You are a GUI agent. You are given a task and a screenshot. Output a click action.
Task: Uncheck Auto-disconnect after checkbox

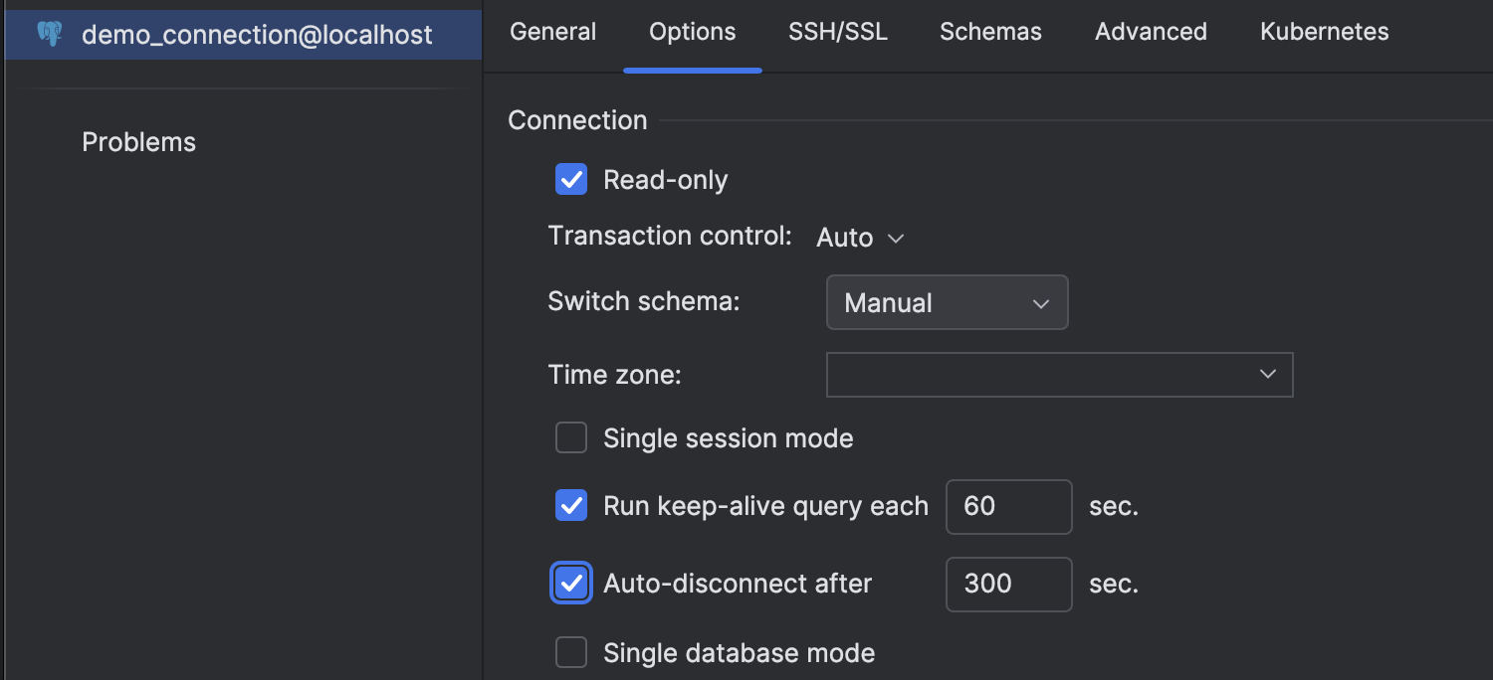571,584
